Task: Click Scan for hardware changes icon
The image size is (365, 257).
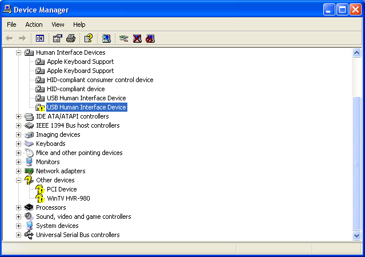Action: 106,38
